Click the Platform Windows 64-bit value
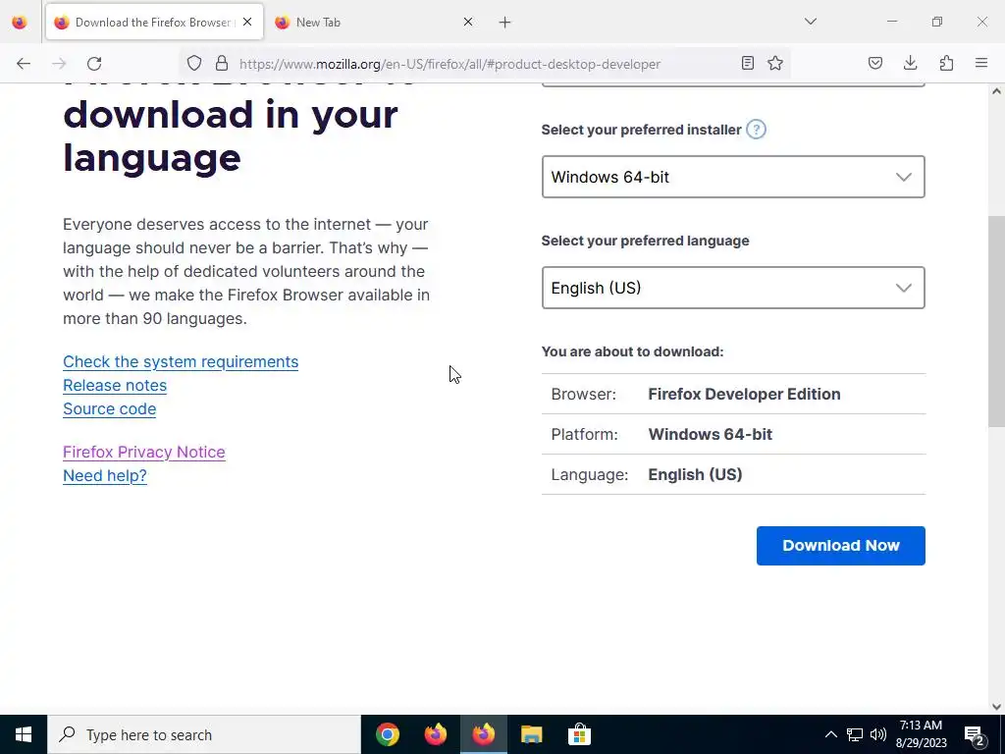Image resolution: width=1005 pixels, height=754 pixels. point(711,435)
